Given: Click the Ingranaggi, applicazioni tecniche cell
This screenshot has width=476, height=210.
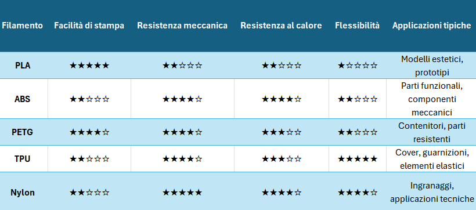Looking at the screenshot, I should tap(432, 192).
